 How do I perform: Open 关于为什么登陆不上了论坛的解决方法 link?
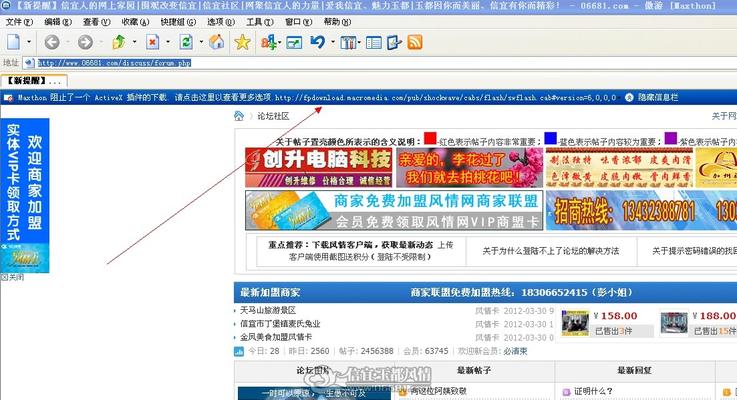tap(551, 251)
